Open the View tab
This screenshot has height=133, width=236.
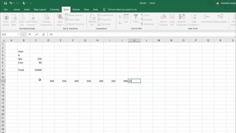point(86,10)
